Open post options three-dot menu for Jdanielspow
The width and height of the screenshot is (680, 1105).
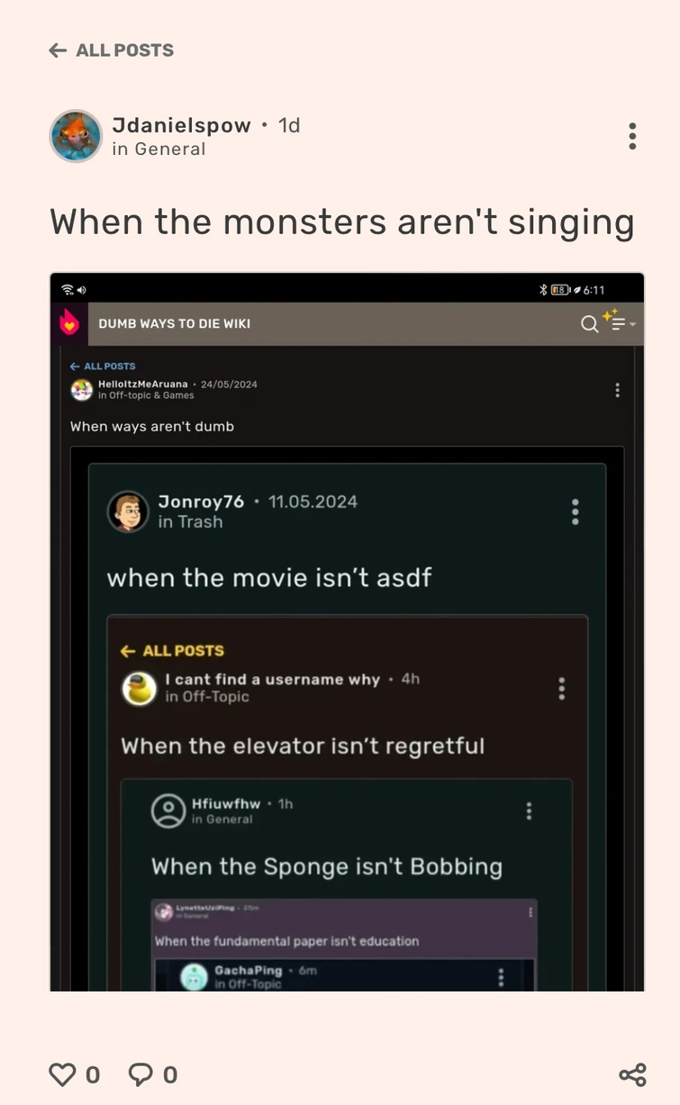(632, 136)
